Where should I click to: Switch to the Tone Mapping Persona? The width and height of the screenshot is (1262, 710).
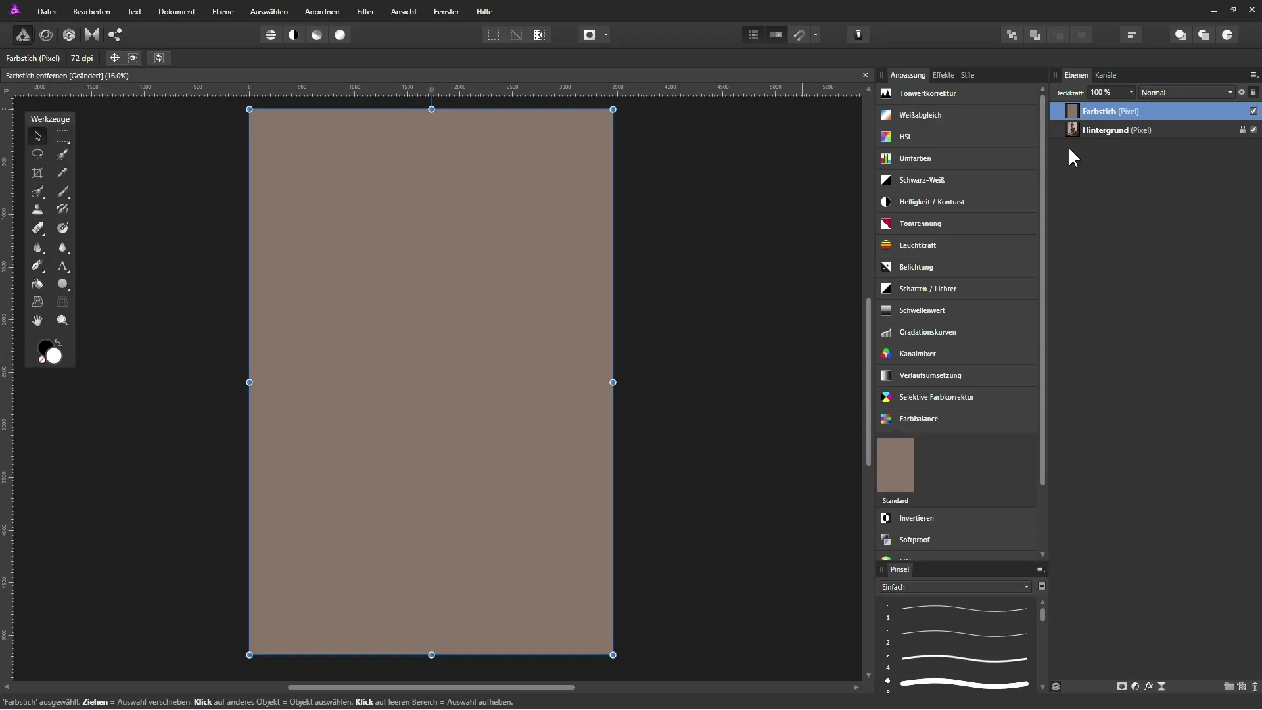click(x=92, y=35)
